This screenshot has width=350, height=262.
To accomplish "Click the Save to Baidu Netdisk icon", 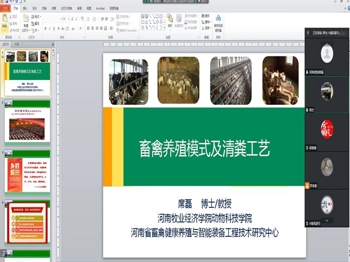I will [218, 23].
